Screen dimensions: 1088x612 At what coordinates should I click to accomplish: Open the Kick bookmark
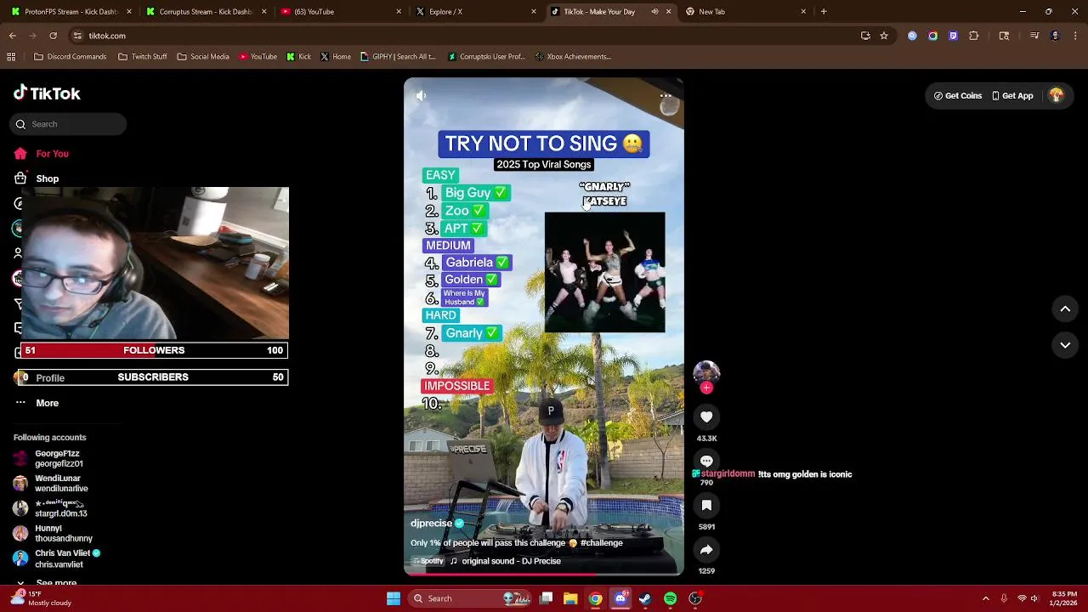click(299, 57)
